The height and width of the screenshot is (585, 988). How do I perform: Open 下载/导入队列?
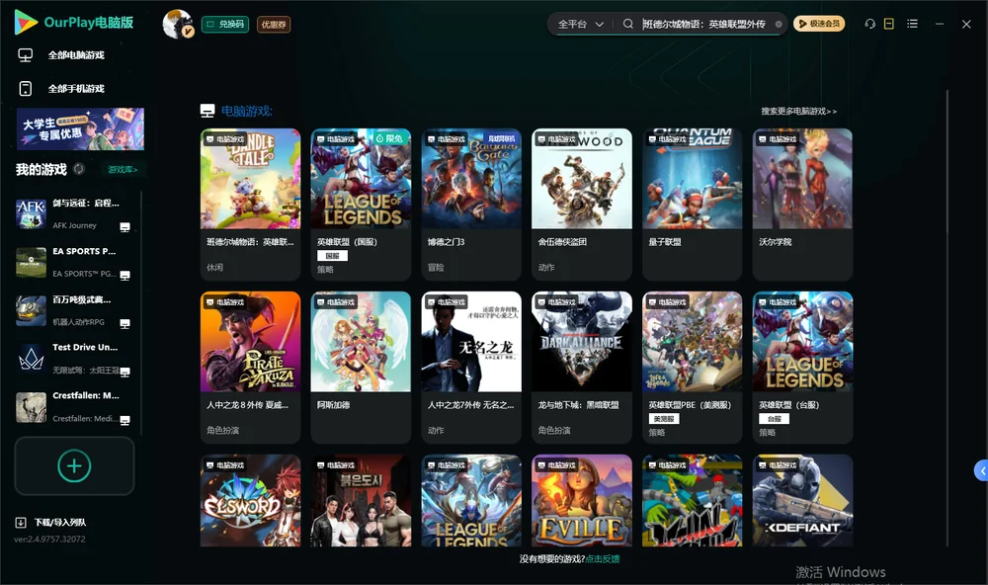point(51,522)
